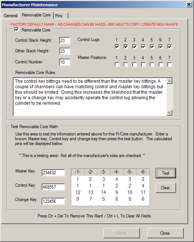Check Master Position 7 checkbox
194x242 pixels.
point(170,64)
